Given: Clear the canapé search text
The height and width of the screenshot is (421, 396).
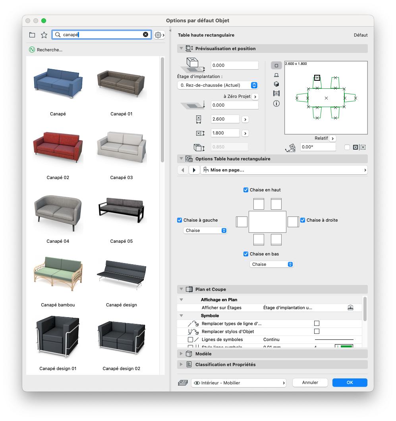Looking at the screenshot, I should [145, 34].
